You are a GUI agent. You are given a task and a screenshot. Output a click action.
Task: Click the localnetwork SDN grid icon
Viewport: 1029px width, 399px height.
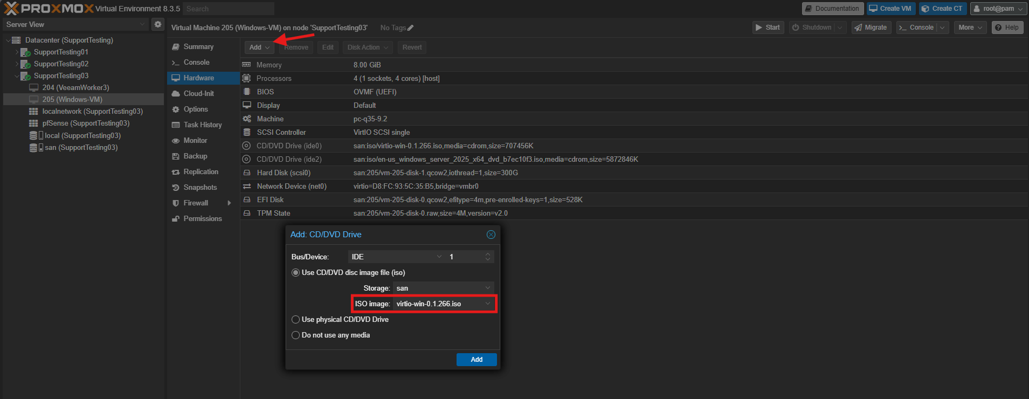(33, 112)
